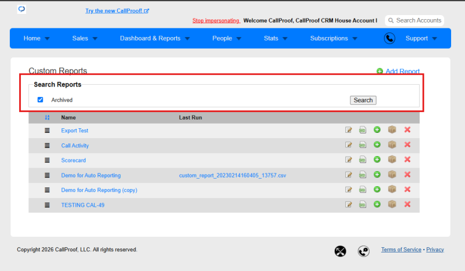Image resolution: width=465 pixels, height=271 pixels.
Task: Open the Try the new CallProof link
Action: (x=117, y=10)
